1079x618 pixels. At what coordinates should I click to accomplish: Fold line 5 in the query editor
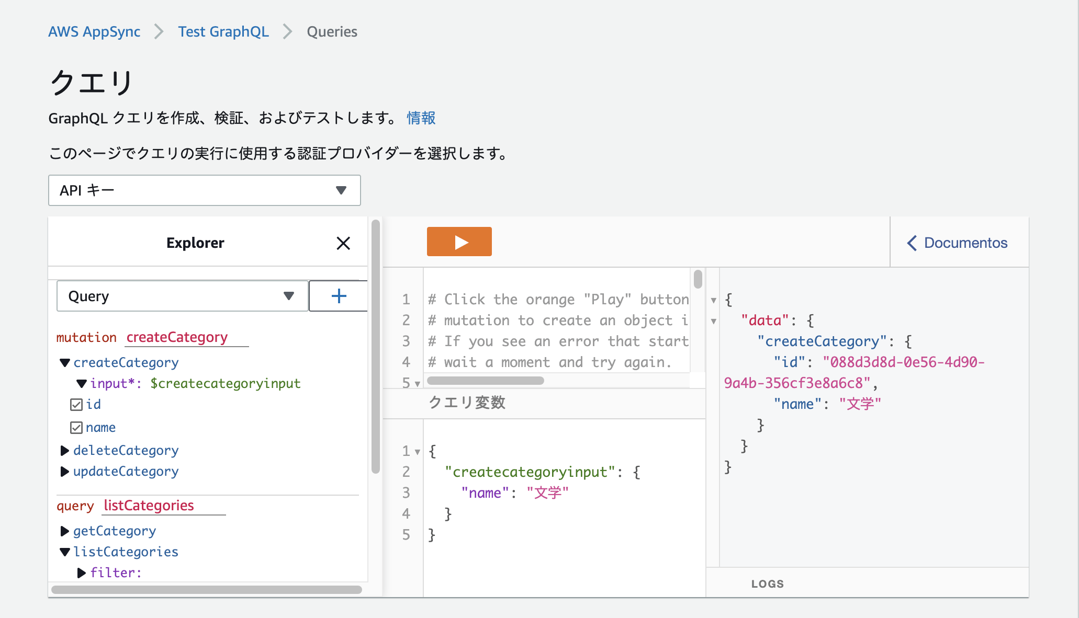point(417,384)
